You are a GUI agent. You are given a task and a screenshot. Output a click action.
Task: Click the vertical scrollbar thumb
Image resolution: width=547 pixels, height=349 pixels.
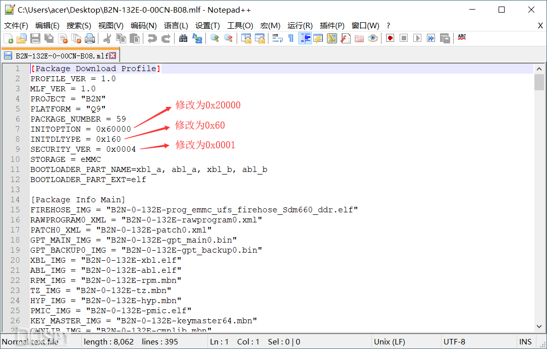tap(539, 82)
